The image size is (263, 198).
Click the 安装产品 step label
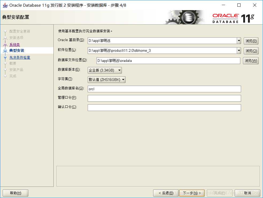pyautogui.click(x=16, y=70)
